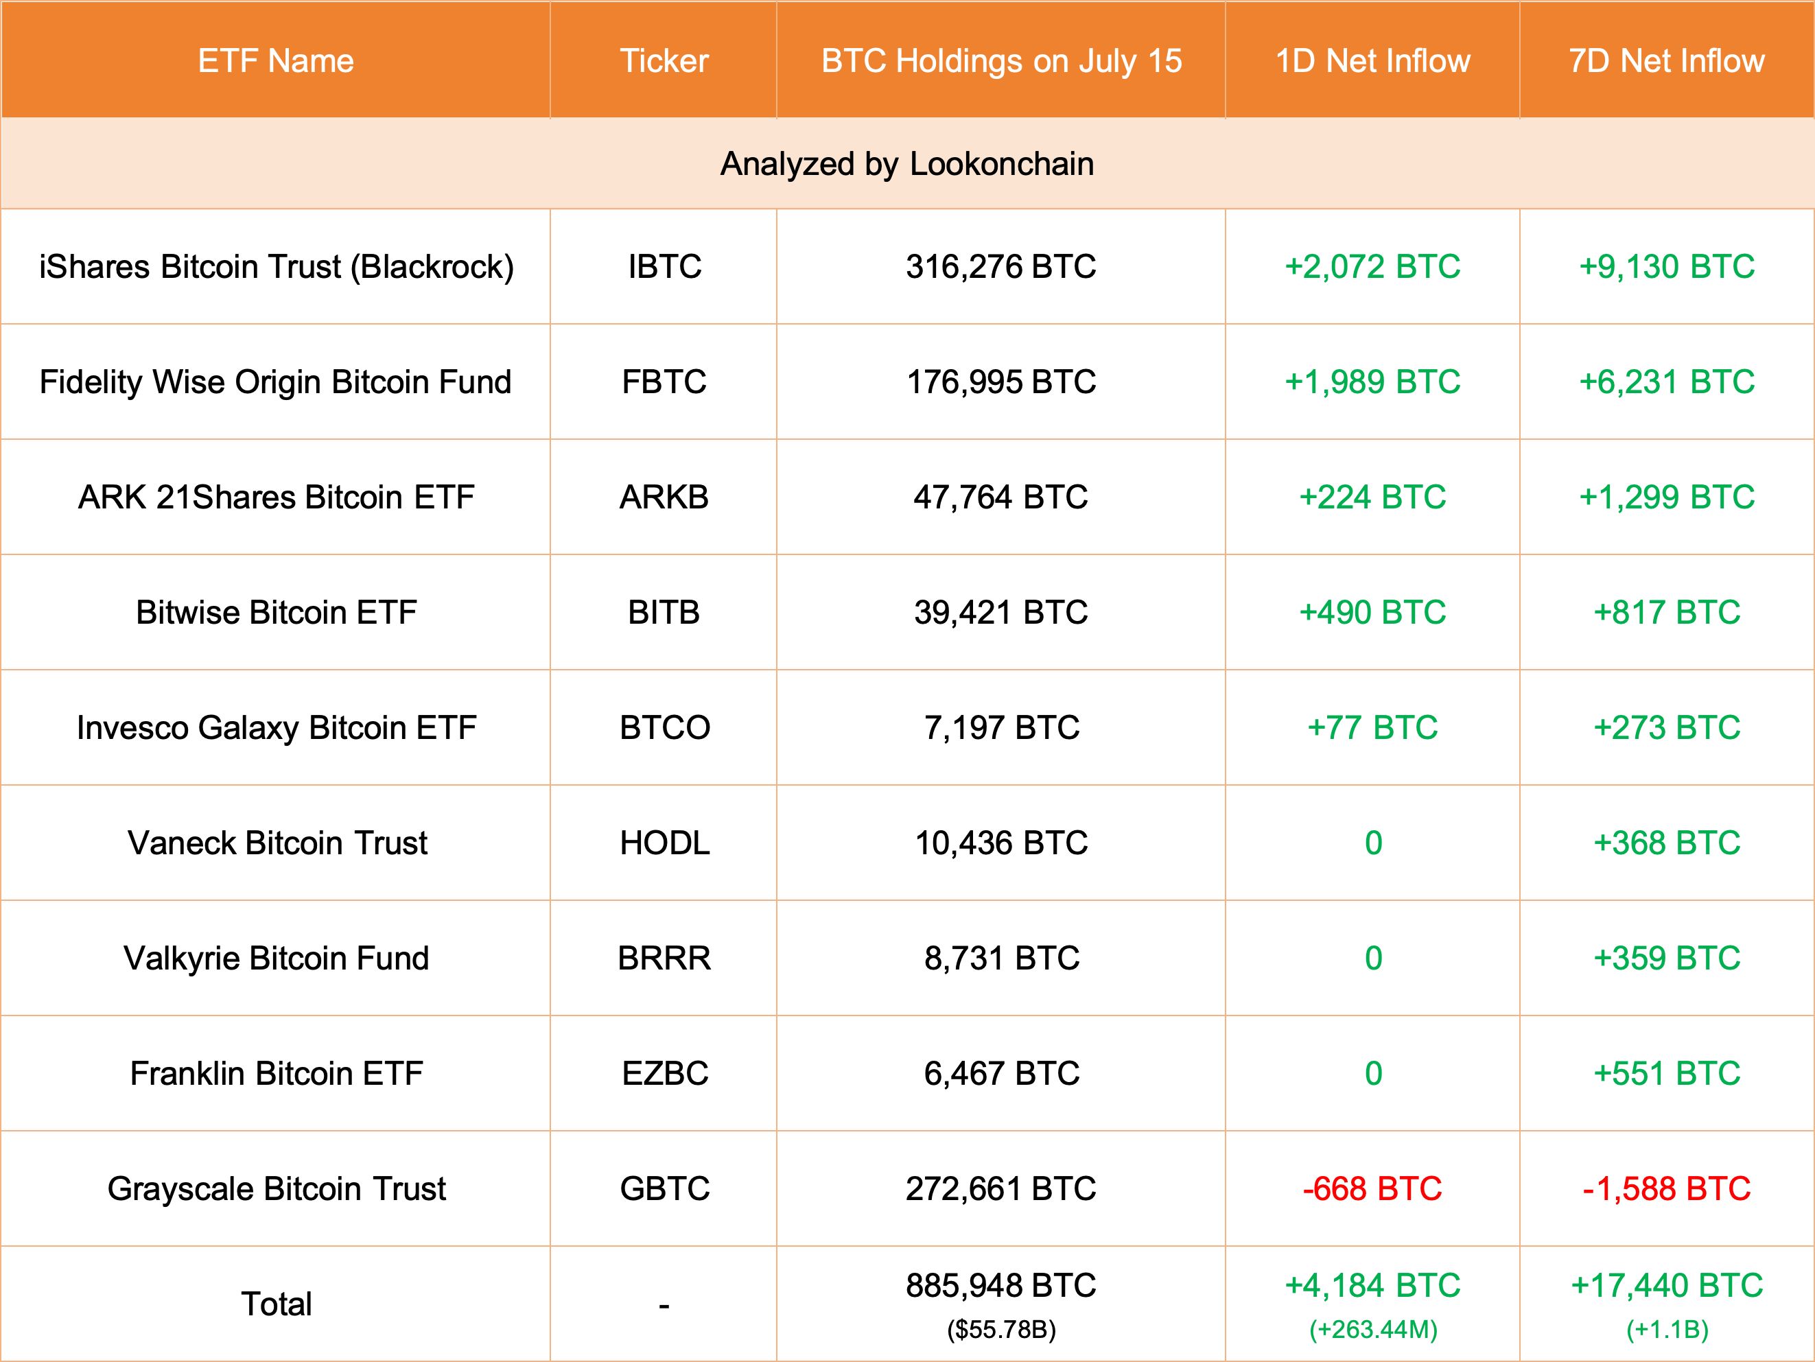Screen dimensions: 1815x1362
Task: Click the iShares Bitcoin Trust (Blackrock) cell
Action: [277, 267]
